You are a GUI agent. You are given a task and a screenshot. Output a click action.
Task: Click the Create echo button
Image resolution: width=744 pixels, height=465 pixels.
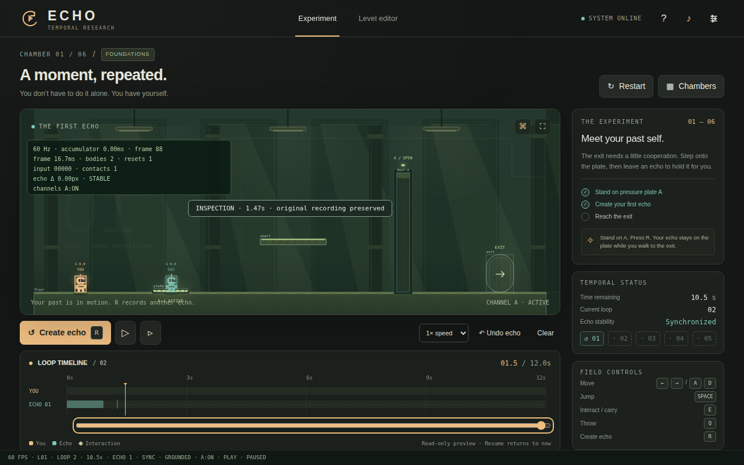click(x=65, y=332)
